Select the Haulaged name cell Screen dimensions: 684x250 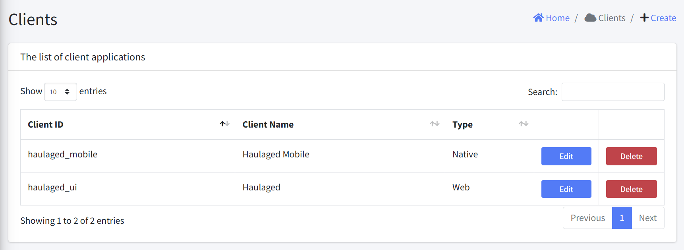coord(340,189)
